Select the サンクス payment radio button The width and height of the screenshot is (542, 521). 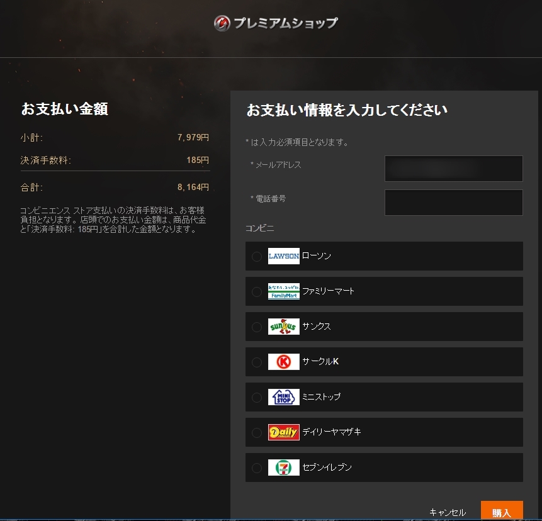point(257,327)
